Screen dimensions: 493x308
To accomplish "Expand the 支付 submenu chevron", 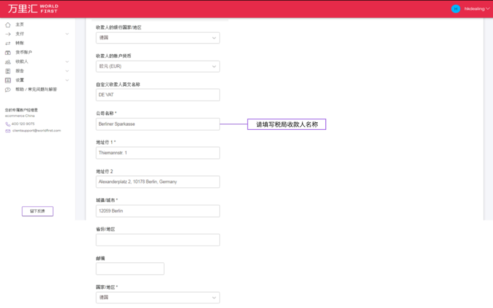I will 67,34.
